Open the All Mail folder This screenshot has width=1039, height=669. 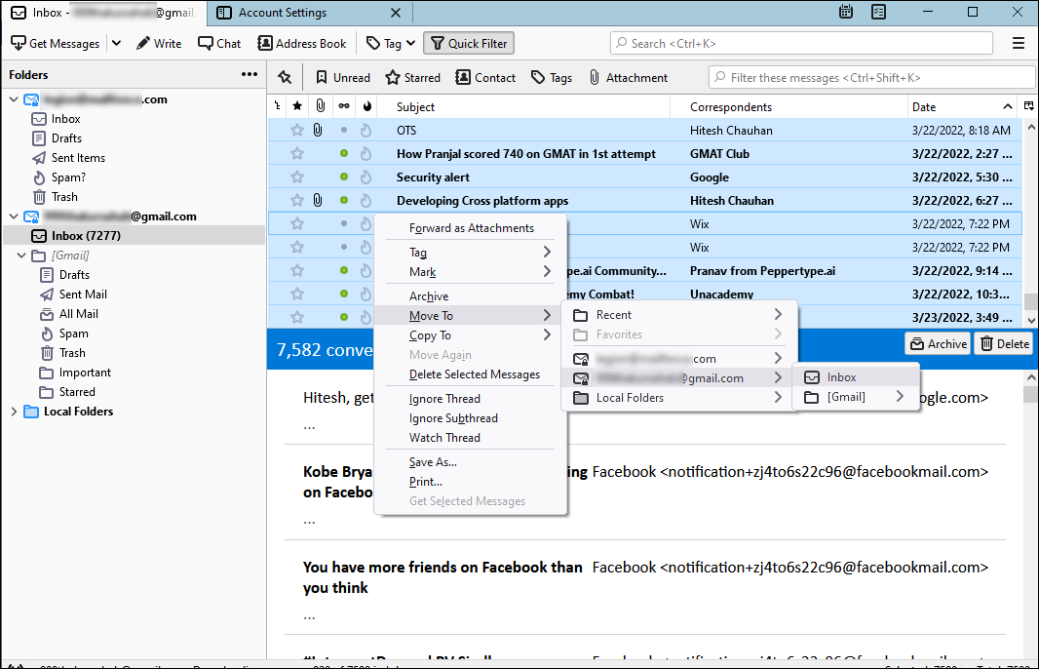(69, 314)
